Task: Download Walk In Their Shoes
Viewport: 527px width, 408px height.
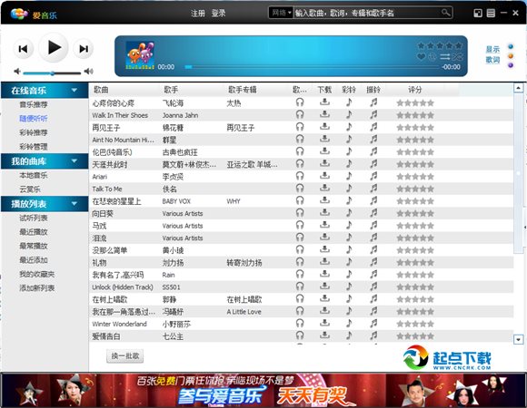Action: click(324, 114)
